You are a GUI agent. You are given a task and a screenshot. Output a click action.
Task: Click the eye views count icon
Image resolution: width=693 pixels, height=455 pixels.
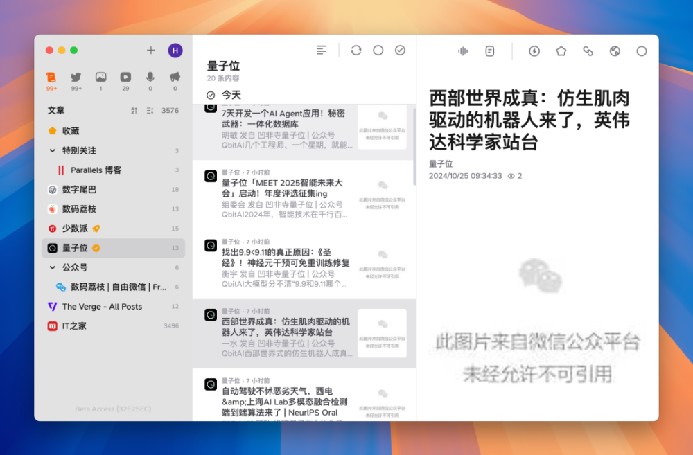[x=511, y=176]
